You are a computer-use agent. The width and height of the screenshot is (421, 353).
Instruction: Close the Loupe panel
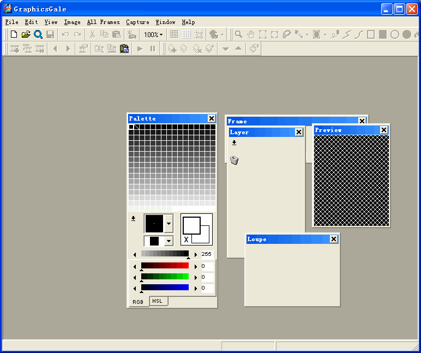point(334,239)
